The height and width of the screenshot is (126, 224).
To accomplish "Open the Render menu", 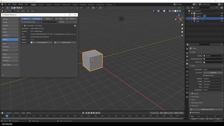I will [x=14, y=5].
